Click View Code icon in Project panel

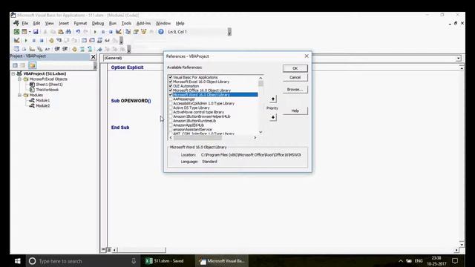(x=15, y=65)
